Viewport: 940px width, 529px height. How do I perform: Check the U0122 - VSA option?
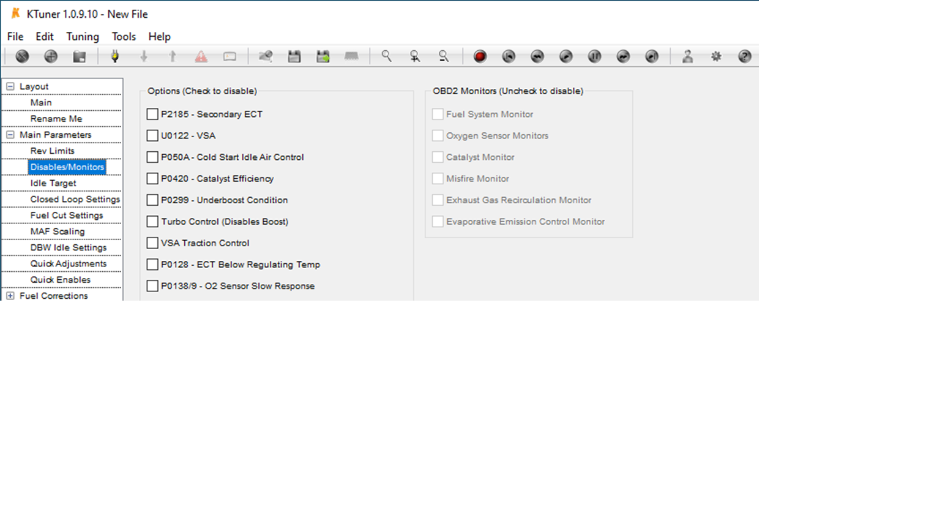tap(152, 136)
